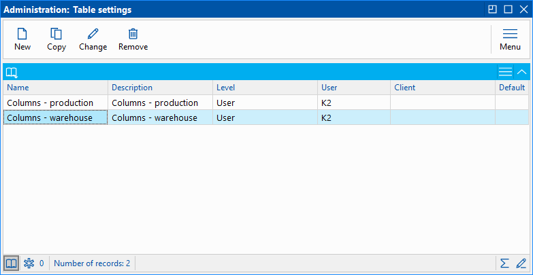Screen dimensions: 533x275
Task: Click the Default column header
Action: click(x=512, y=88)
